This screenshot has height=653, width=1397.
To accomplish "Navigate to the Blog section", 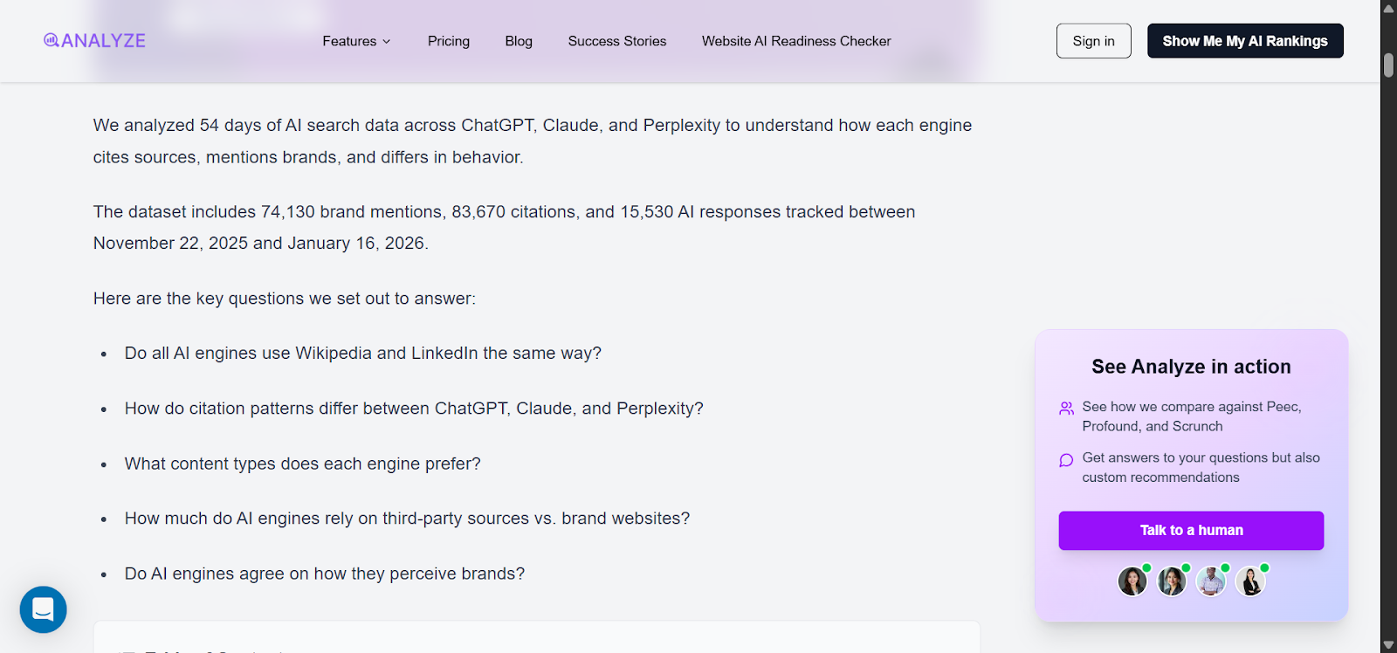I will 518,41.
